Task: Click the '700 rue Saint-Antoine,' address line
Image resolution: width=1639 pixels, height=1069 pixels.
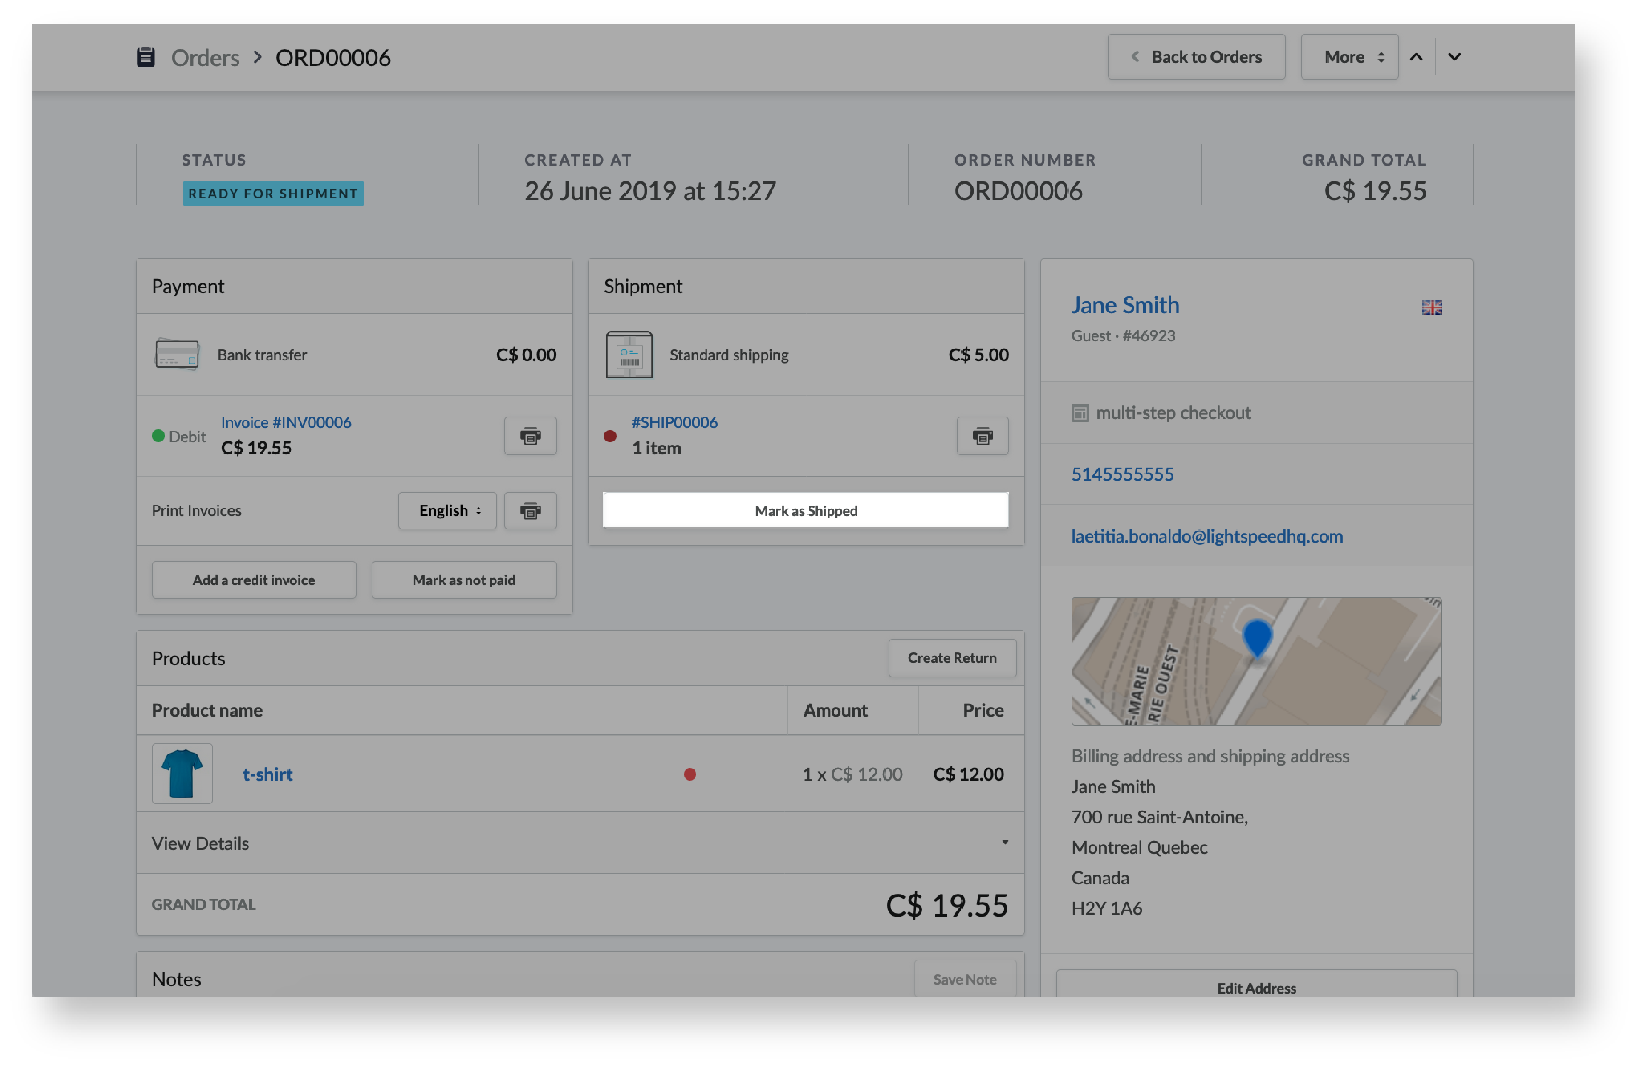Action: click(1160, 817)
